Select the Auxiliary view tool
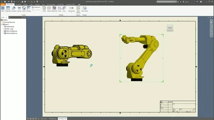The image size is (214, 120). click(14, 9)
